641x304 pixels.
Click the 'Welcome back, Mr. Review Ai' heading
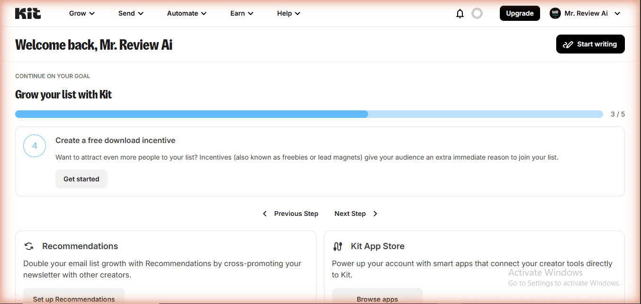[x=94, y=45]
